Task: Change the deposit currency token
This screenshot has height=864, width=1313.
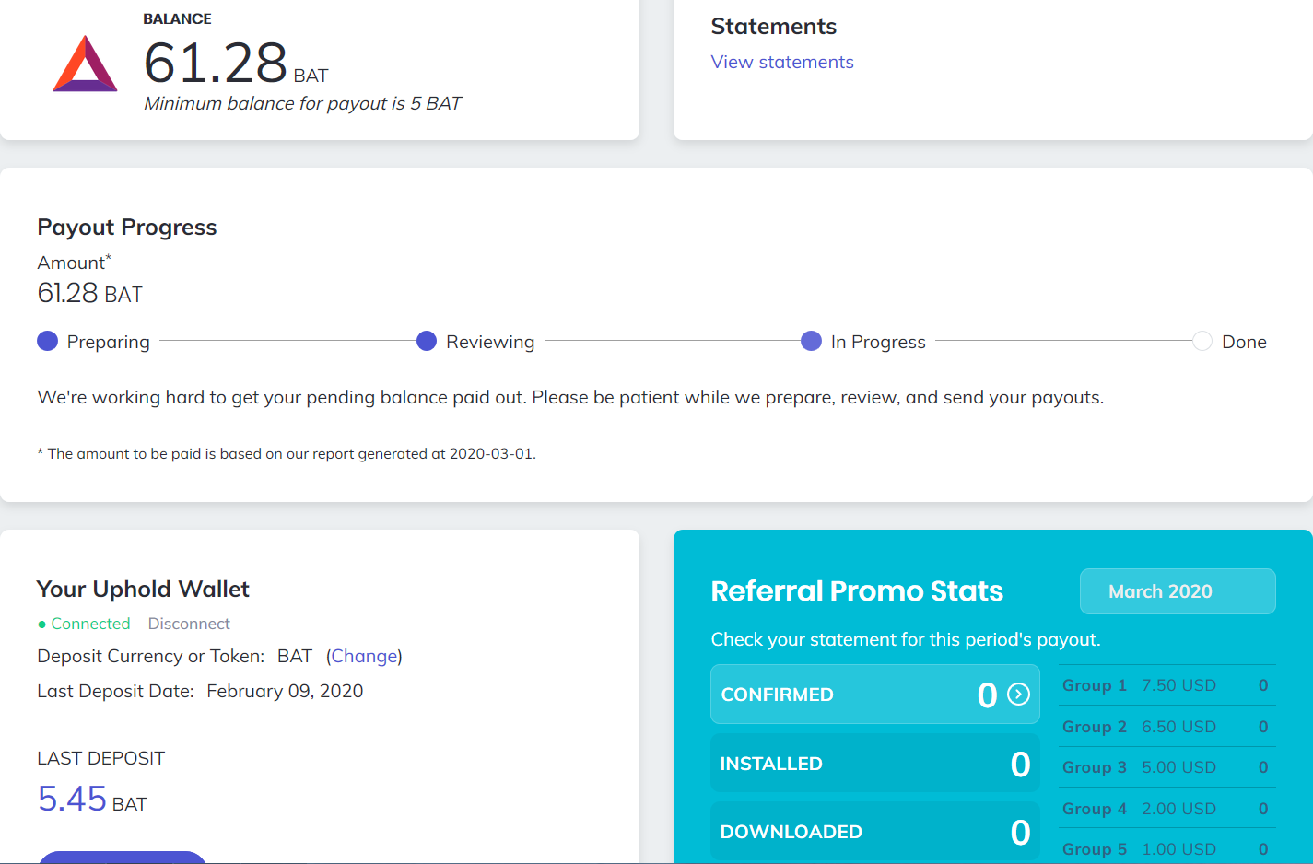Action: point(364,657)
